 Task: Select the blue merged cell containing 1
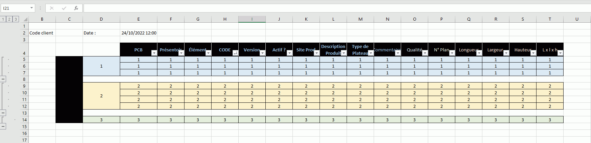101,66
